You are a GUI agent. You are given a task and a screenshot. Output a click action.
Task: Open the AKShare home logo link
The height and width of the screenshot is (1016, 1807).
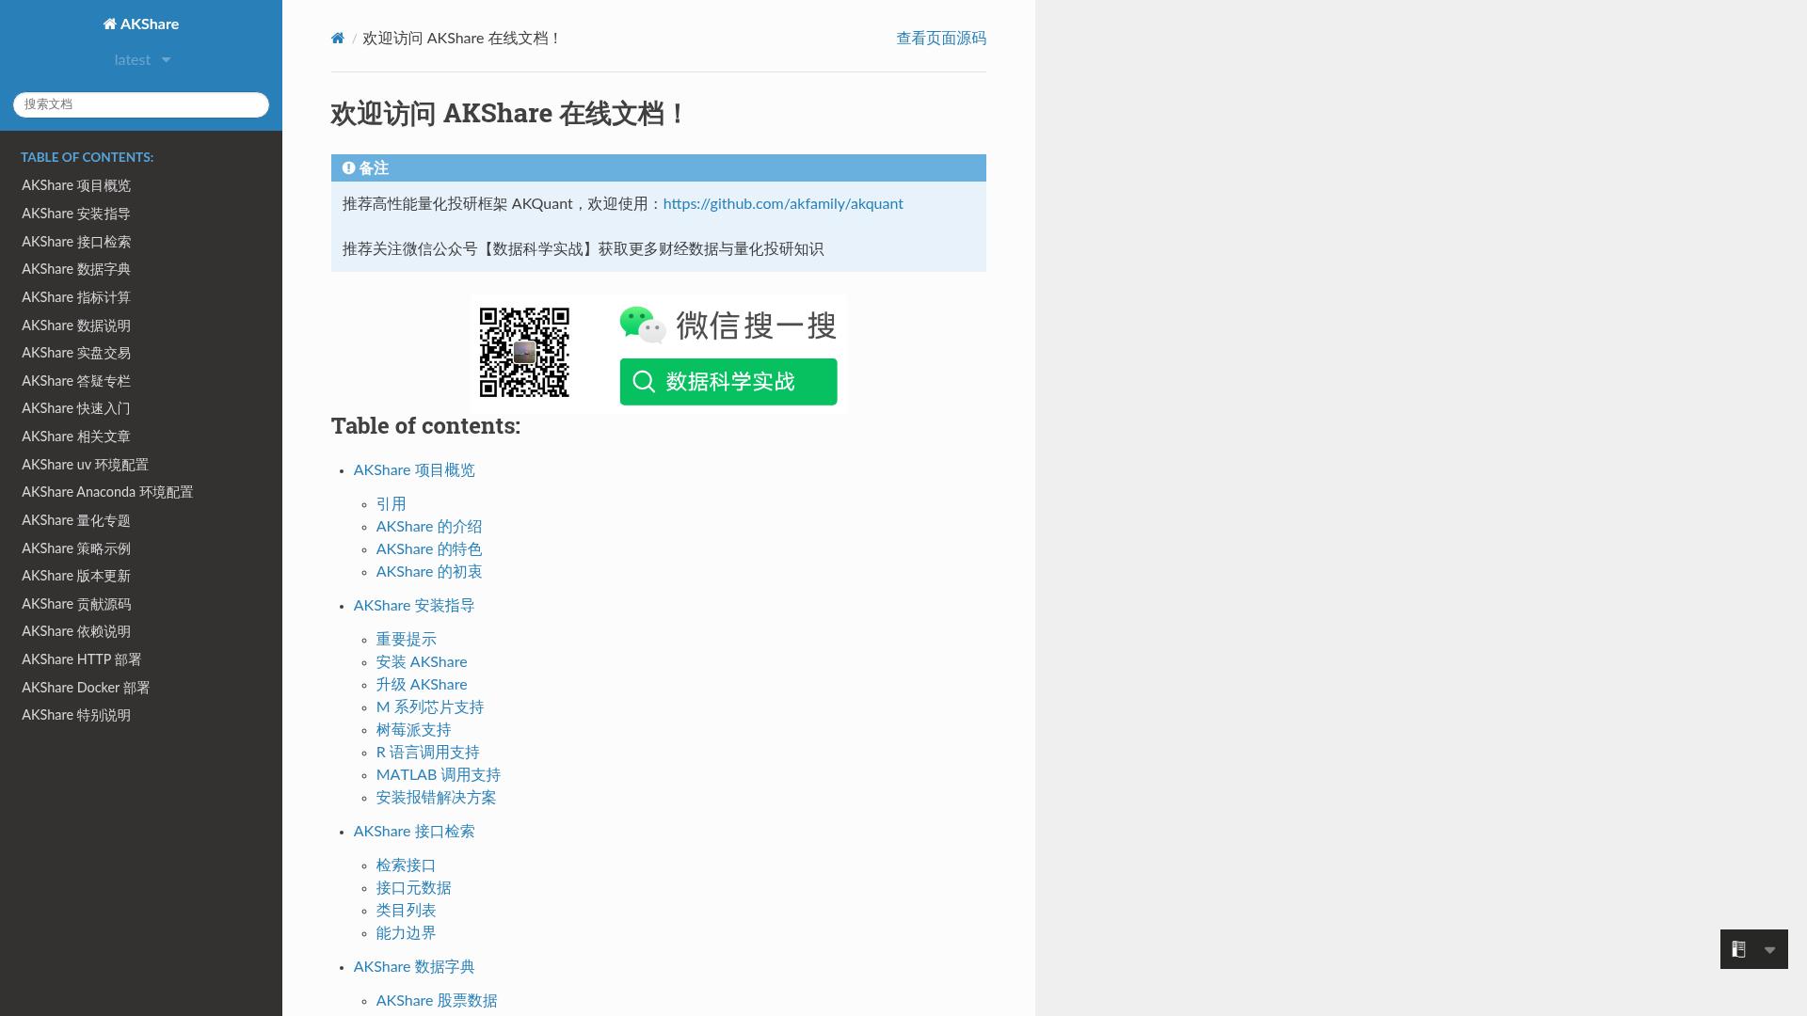tap(141, 24)
